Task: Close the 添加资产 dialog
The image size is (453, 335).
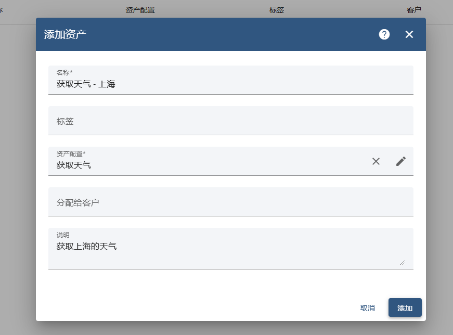Action: [x=409, y=34]
